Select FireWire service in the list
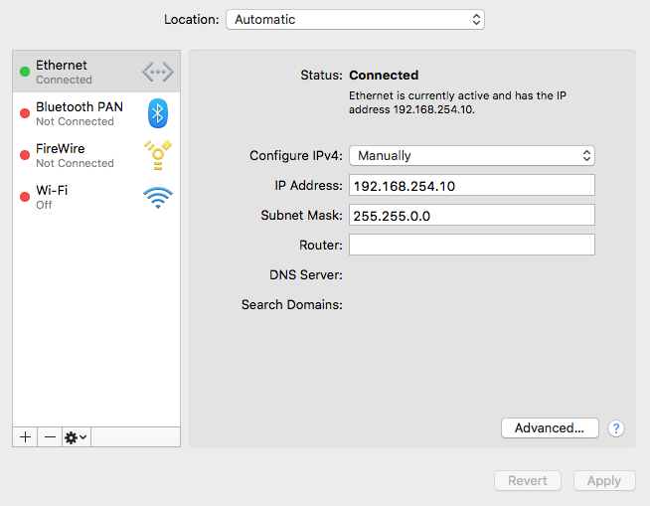The width and height of the screenshot is (650, 506). 80,155
